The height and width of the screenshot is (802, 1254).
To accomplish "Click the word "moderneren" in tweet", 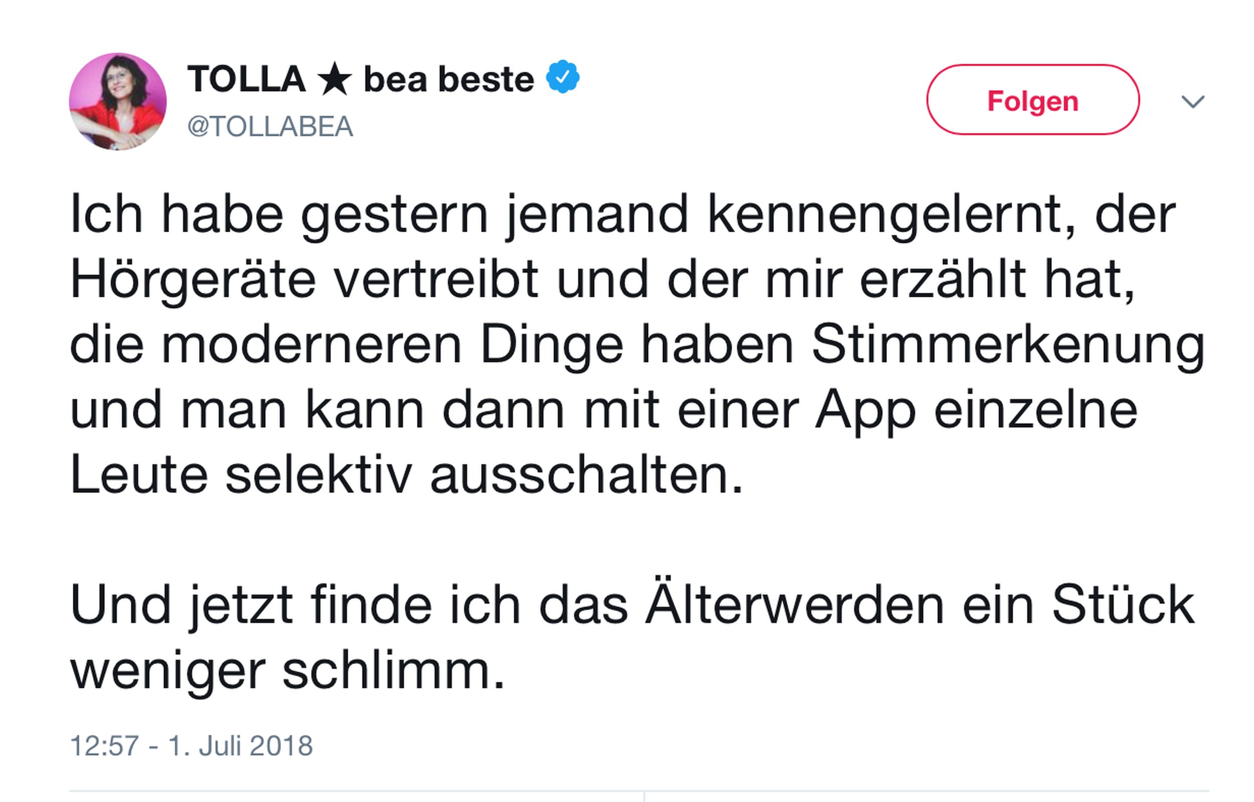I will coord(311,345).
